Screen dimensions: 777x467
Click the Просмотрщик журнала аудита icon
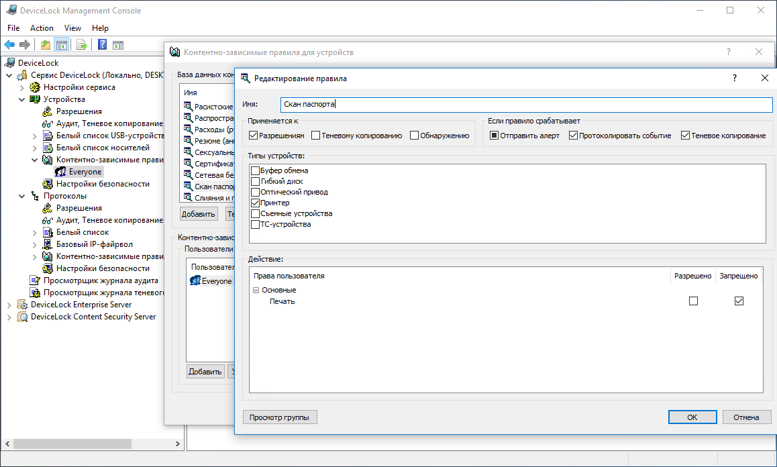tap(35, 280)
